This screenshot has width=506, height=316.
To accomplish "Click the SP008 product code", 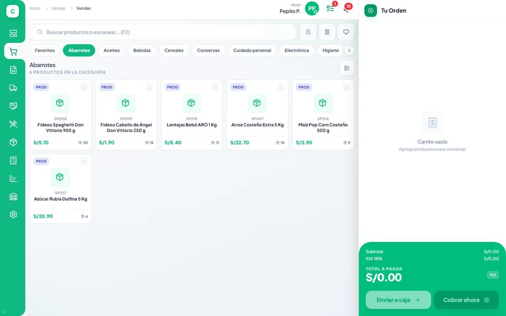I will 60,119.
